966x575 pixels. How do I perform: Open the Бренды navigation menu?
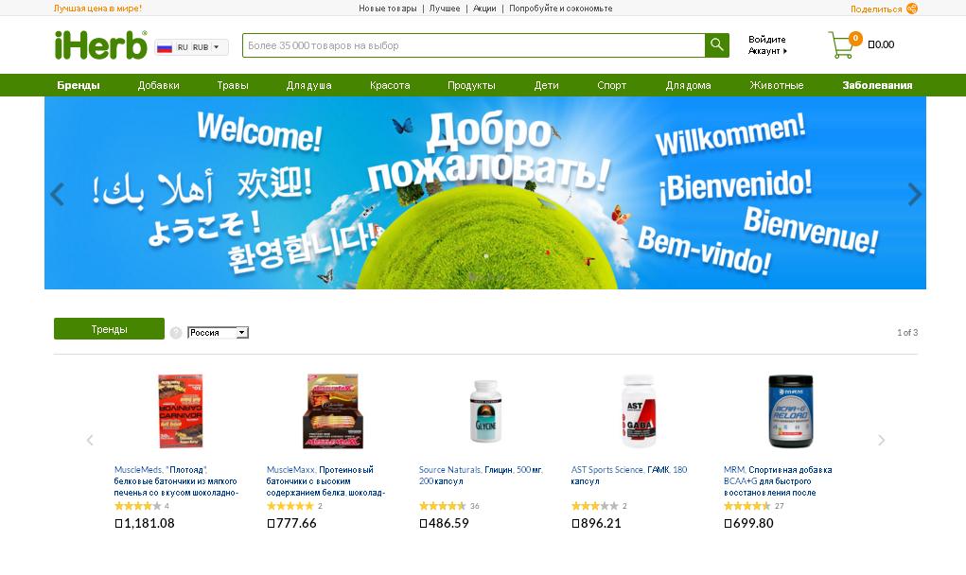tap(79, 85)
